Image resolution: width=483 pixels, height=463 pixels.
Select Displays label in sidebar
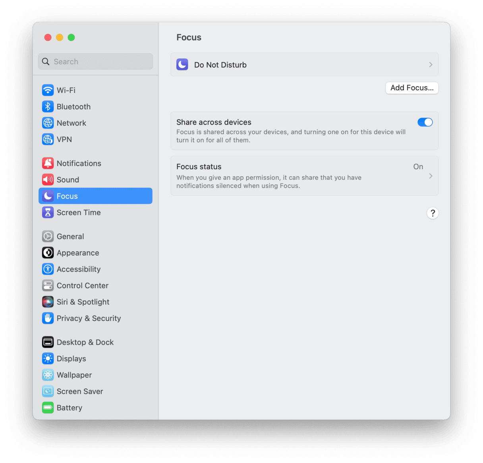[x=71, y=358]
